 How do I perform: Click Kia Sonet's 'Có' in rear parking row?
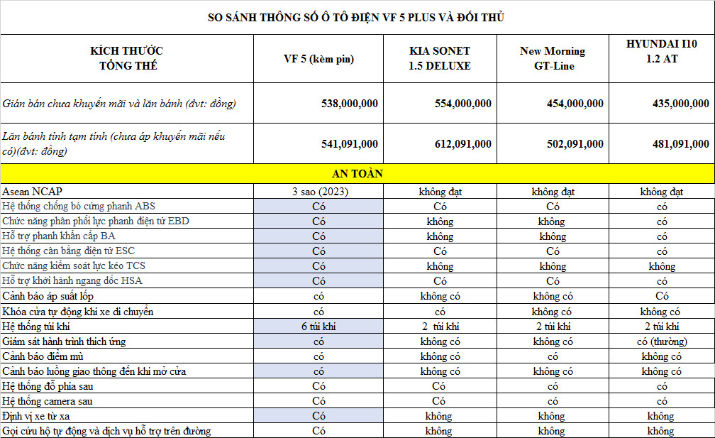438,386
